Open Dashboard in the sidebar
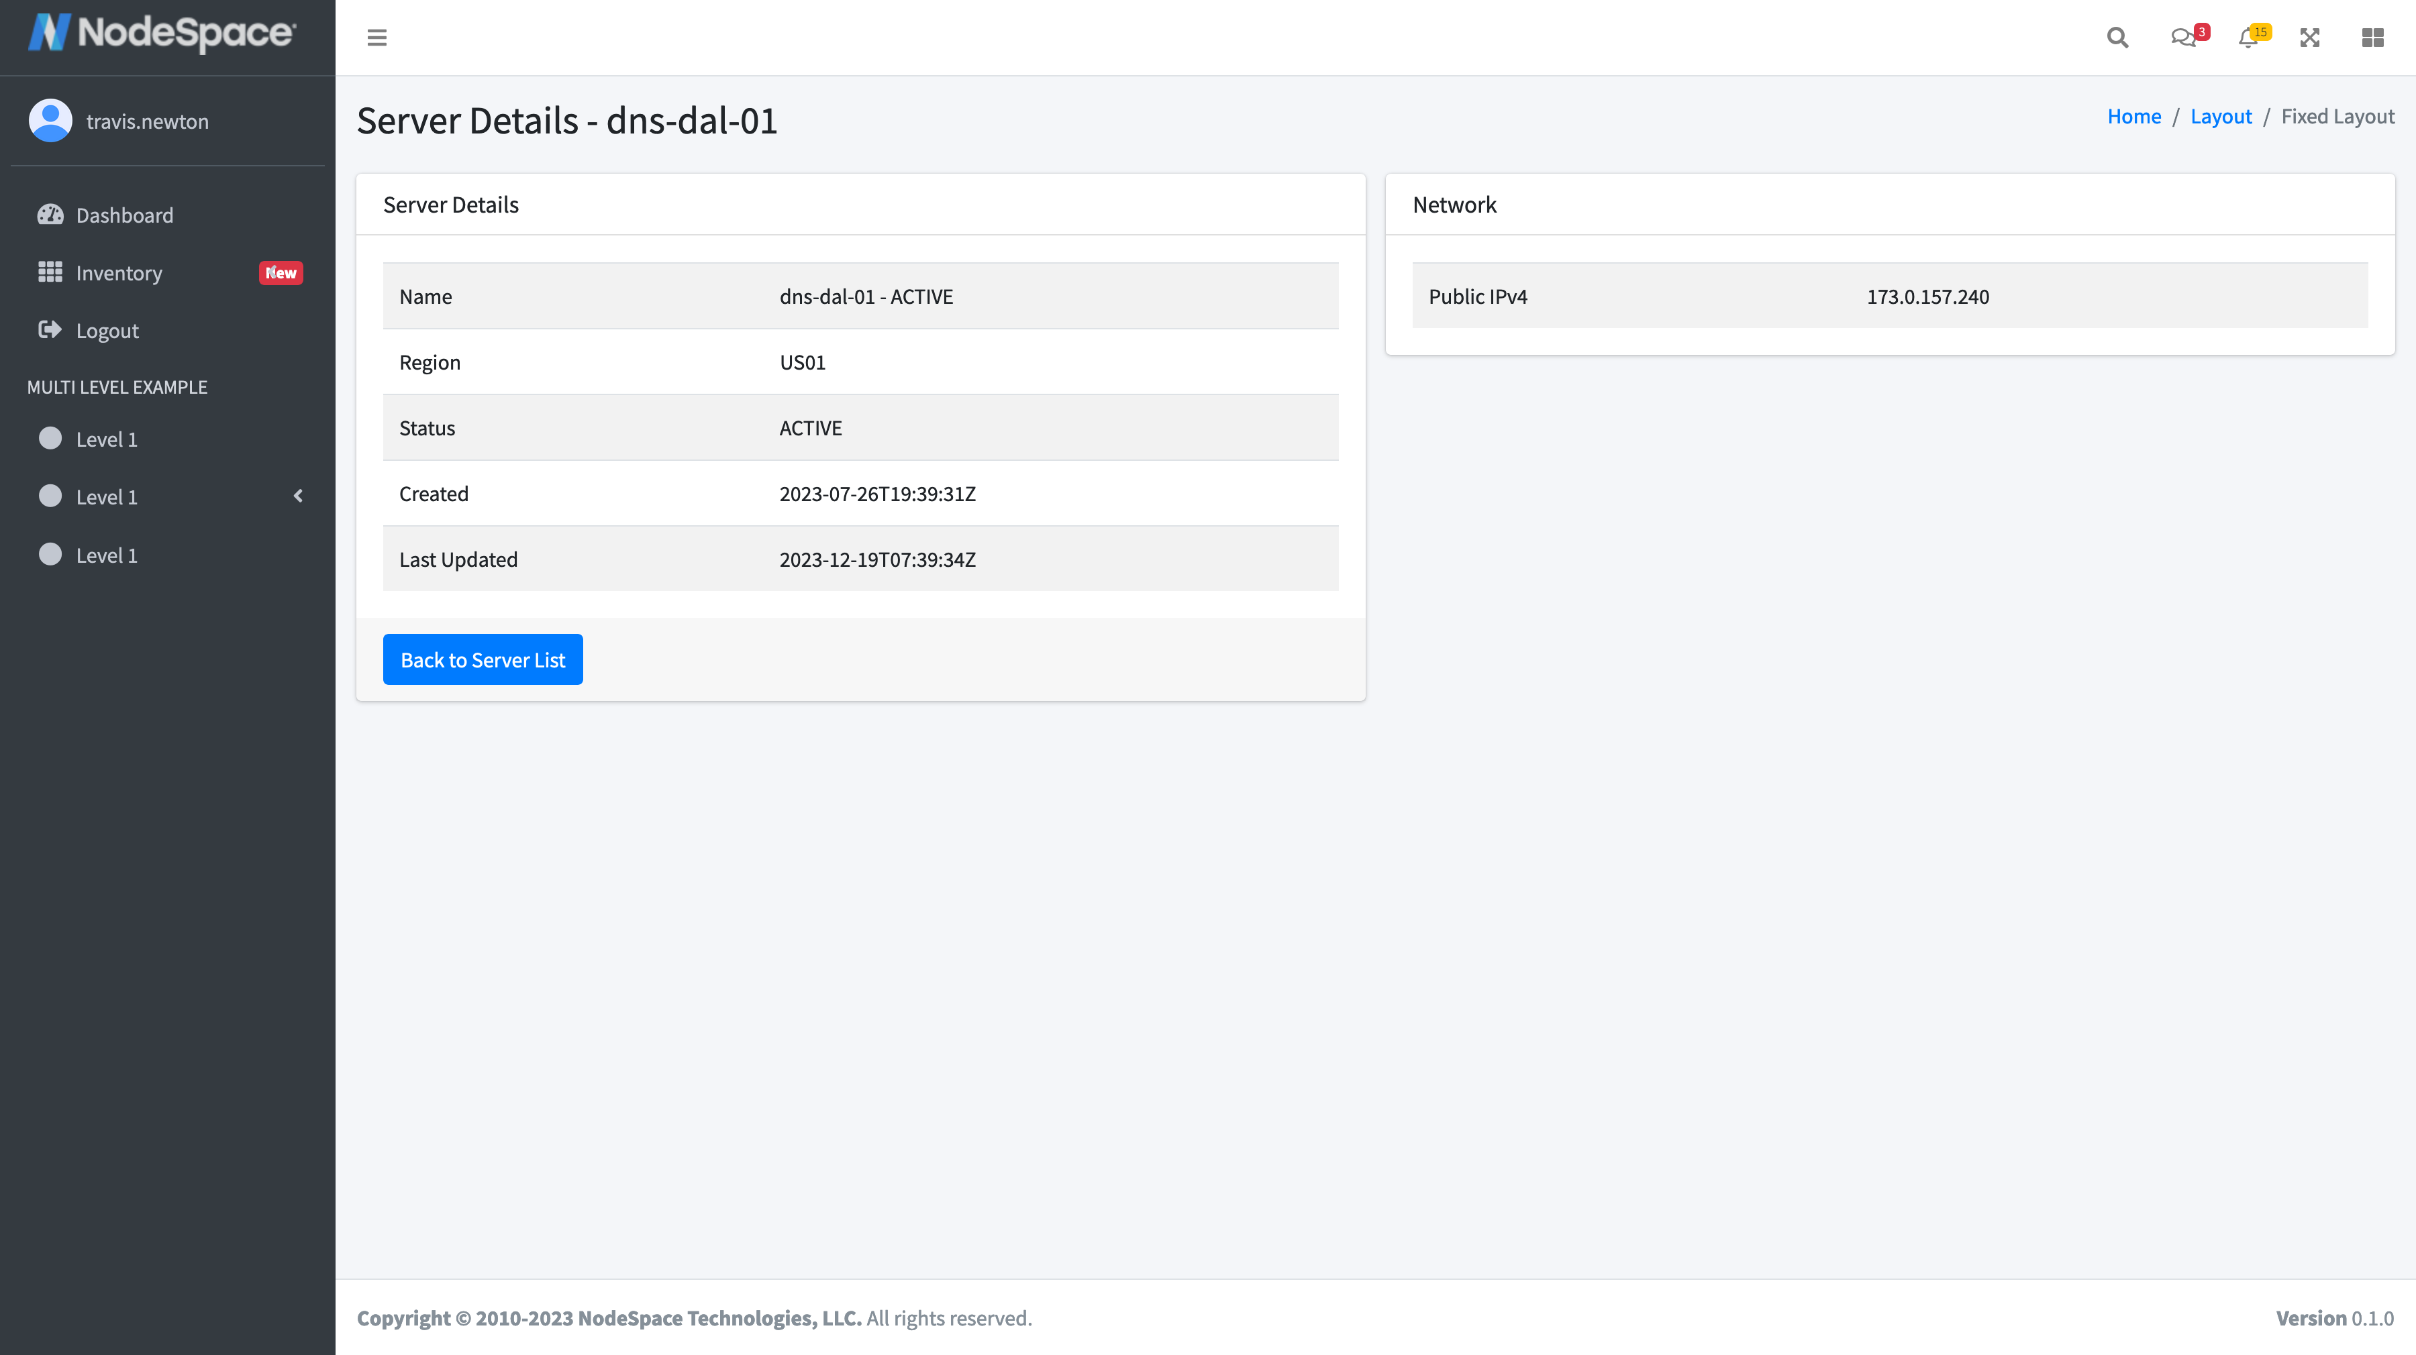 [168, 215]
